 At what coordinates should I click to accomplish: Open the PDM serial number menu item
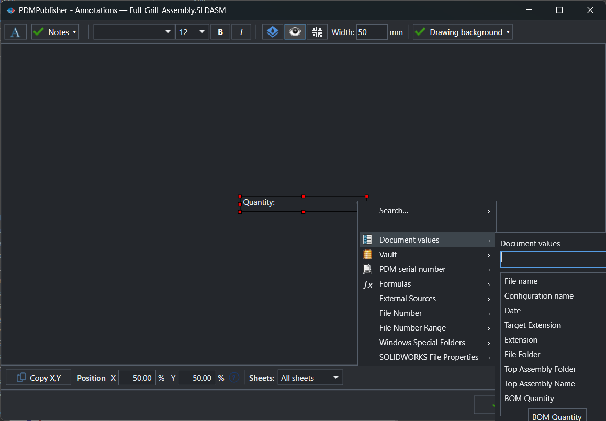427,269
